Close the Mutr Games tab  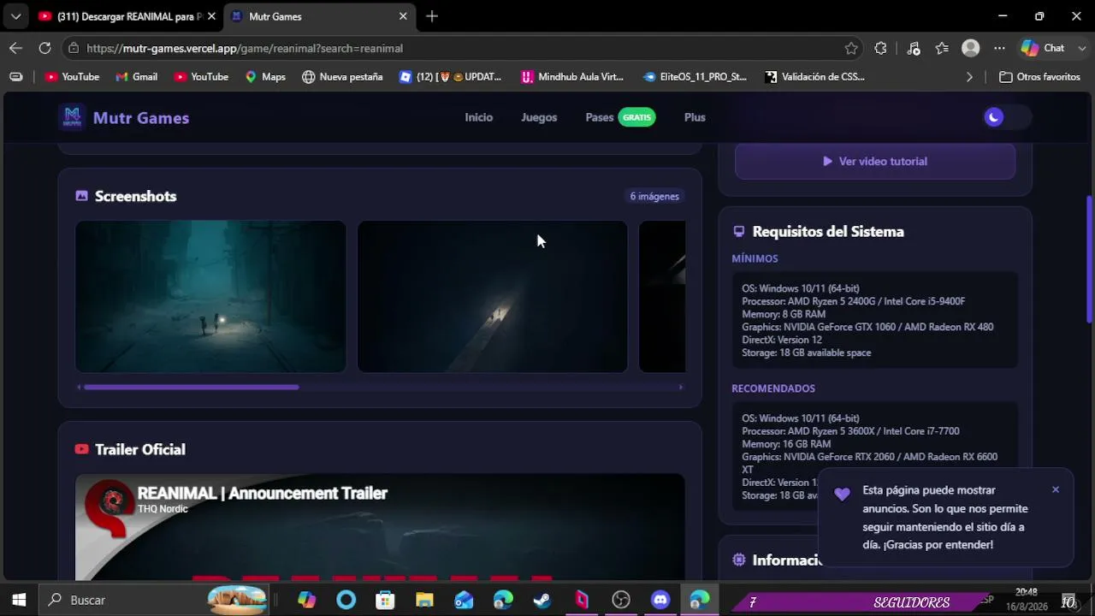click(403, 16)
